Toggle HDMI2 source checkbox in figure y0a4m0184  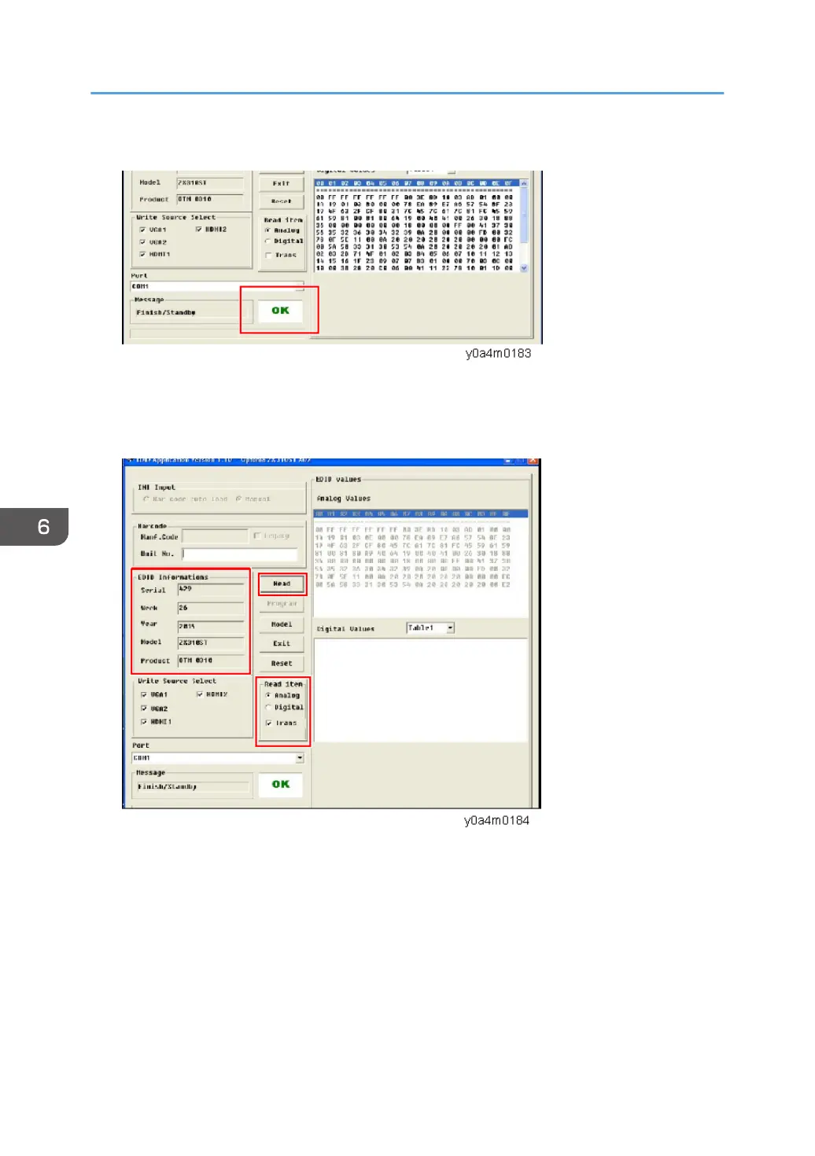(200, 695)
